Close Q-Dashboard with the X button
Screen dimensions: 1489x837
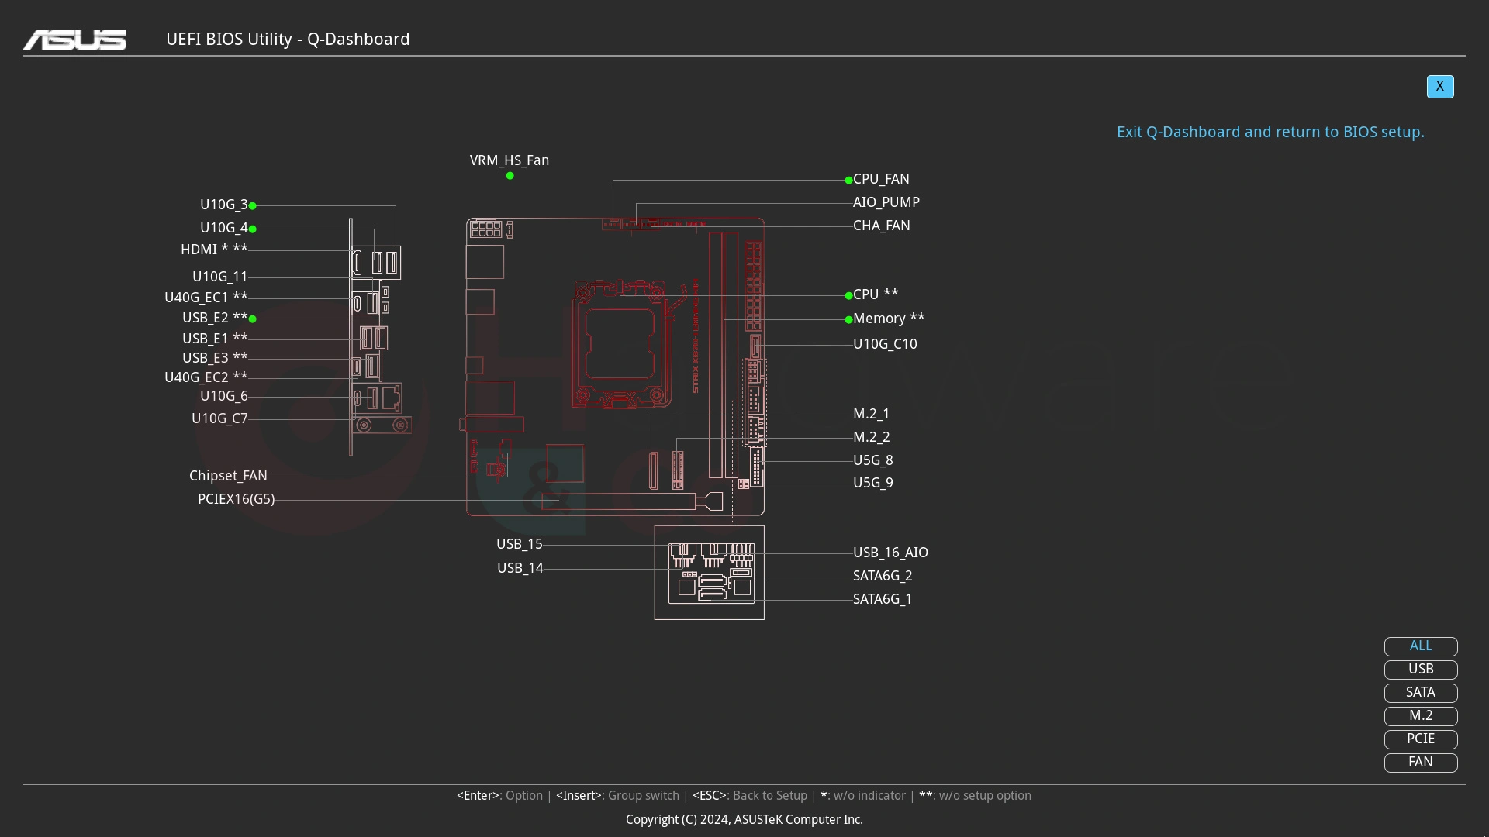[1440, 87]
